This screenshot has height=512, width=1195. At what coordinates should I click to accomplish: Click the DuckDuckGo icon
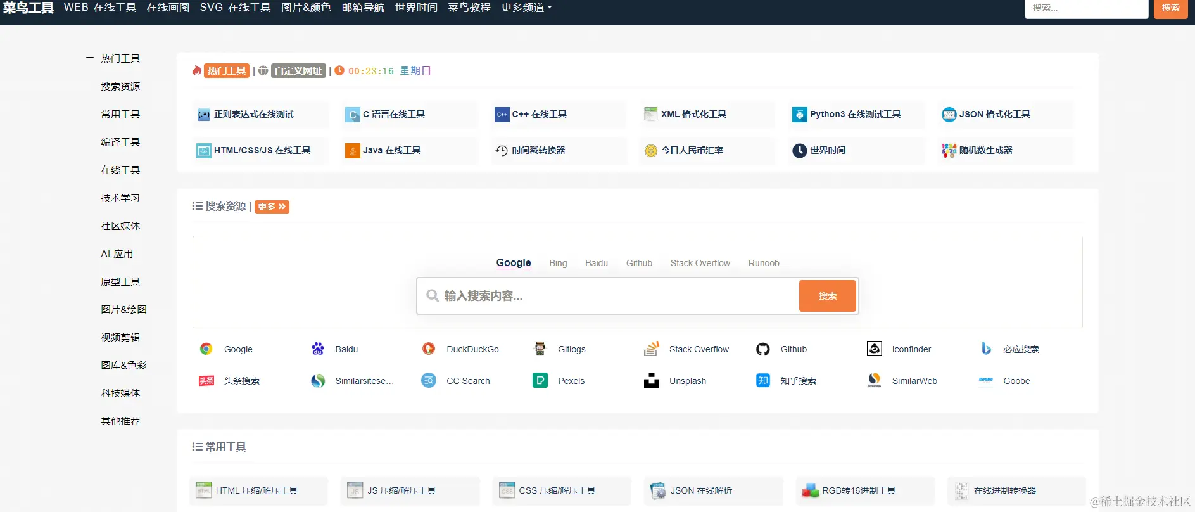429,349
